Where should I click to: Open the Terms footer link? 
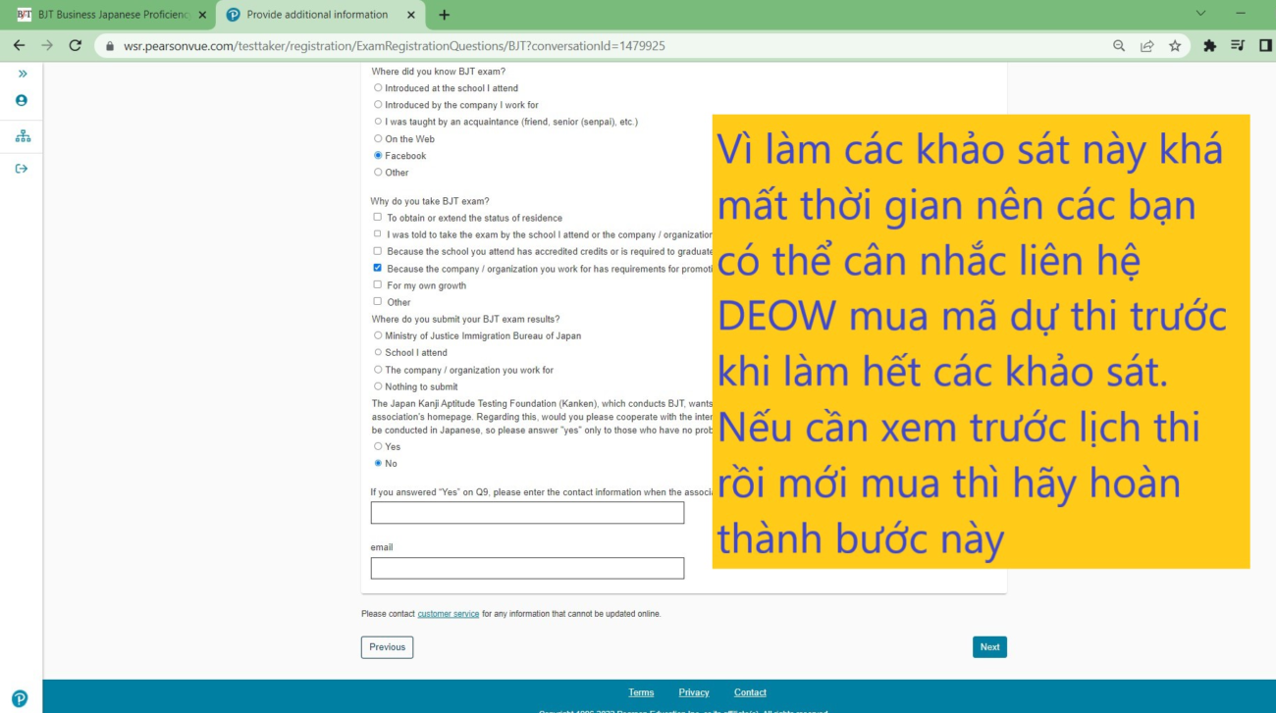pyautogui.click(x=641, y=692)
